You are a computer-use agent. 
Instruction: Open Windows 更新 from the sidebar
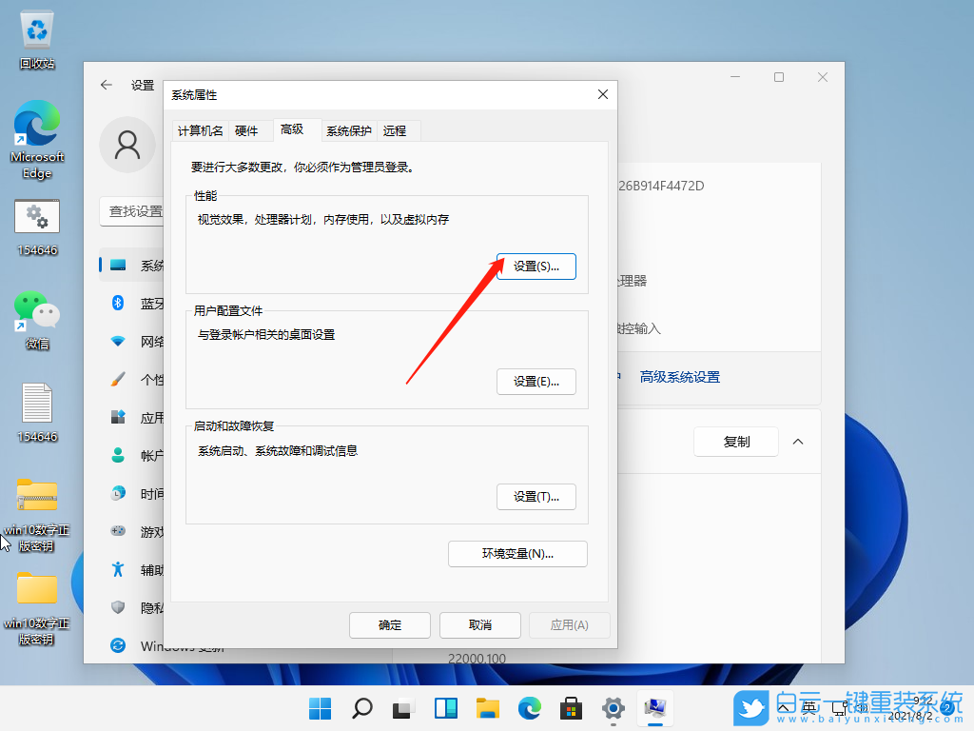(117, 645)
